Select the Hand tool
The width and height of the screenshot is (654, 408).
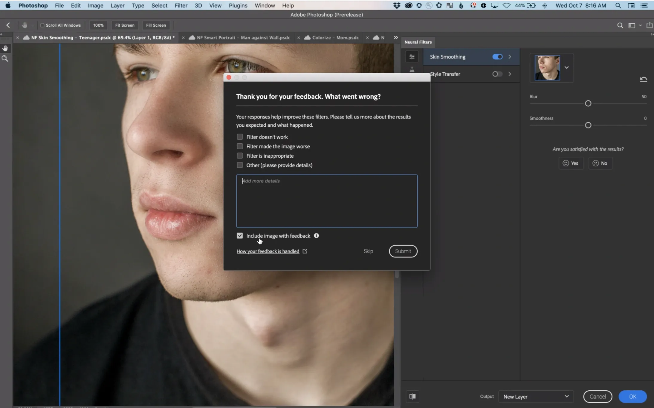(x=5, y=48)
